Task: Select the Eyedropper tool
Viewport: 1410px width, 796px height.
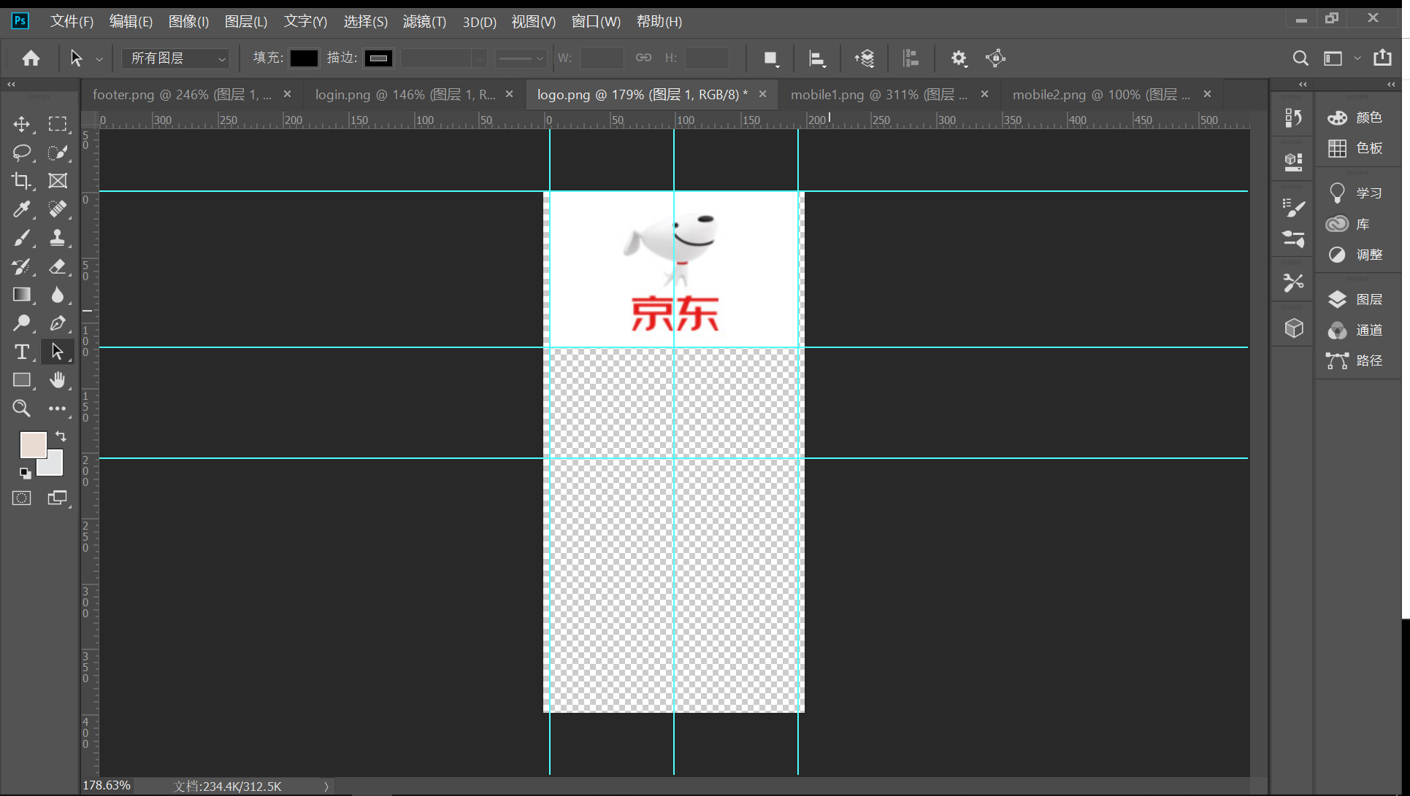Action: pos(22,209)
